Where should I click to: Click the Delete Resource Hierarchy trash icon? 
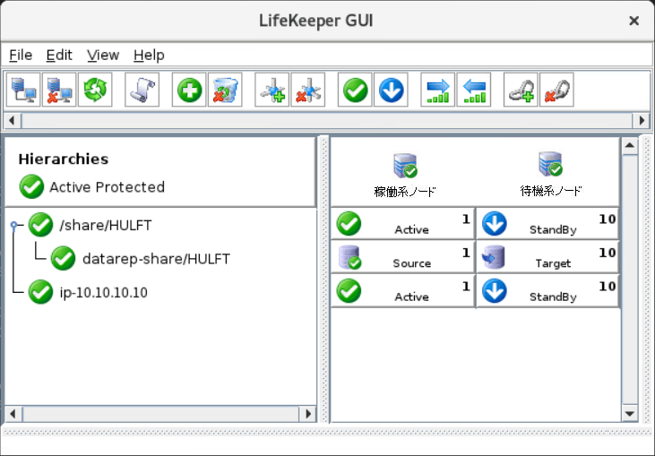(225, 90)
